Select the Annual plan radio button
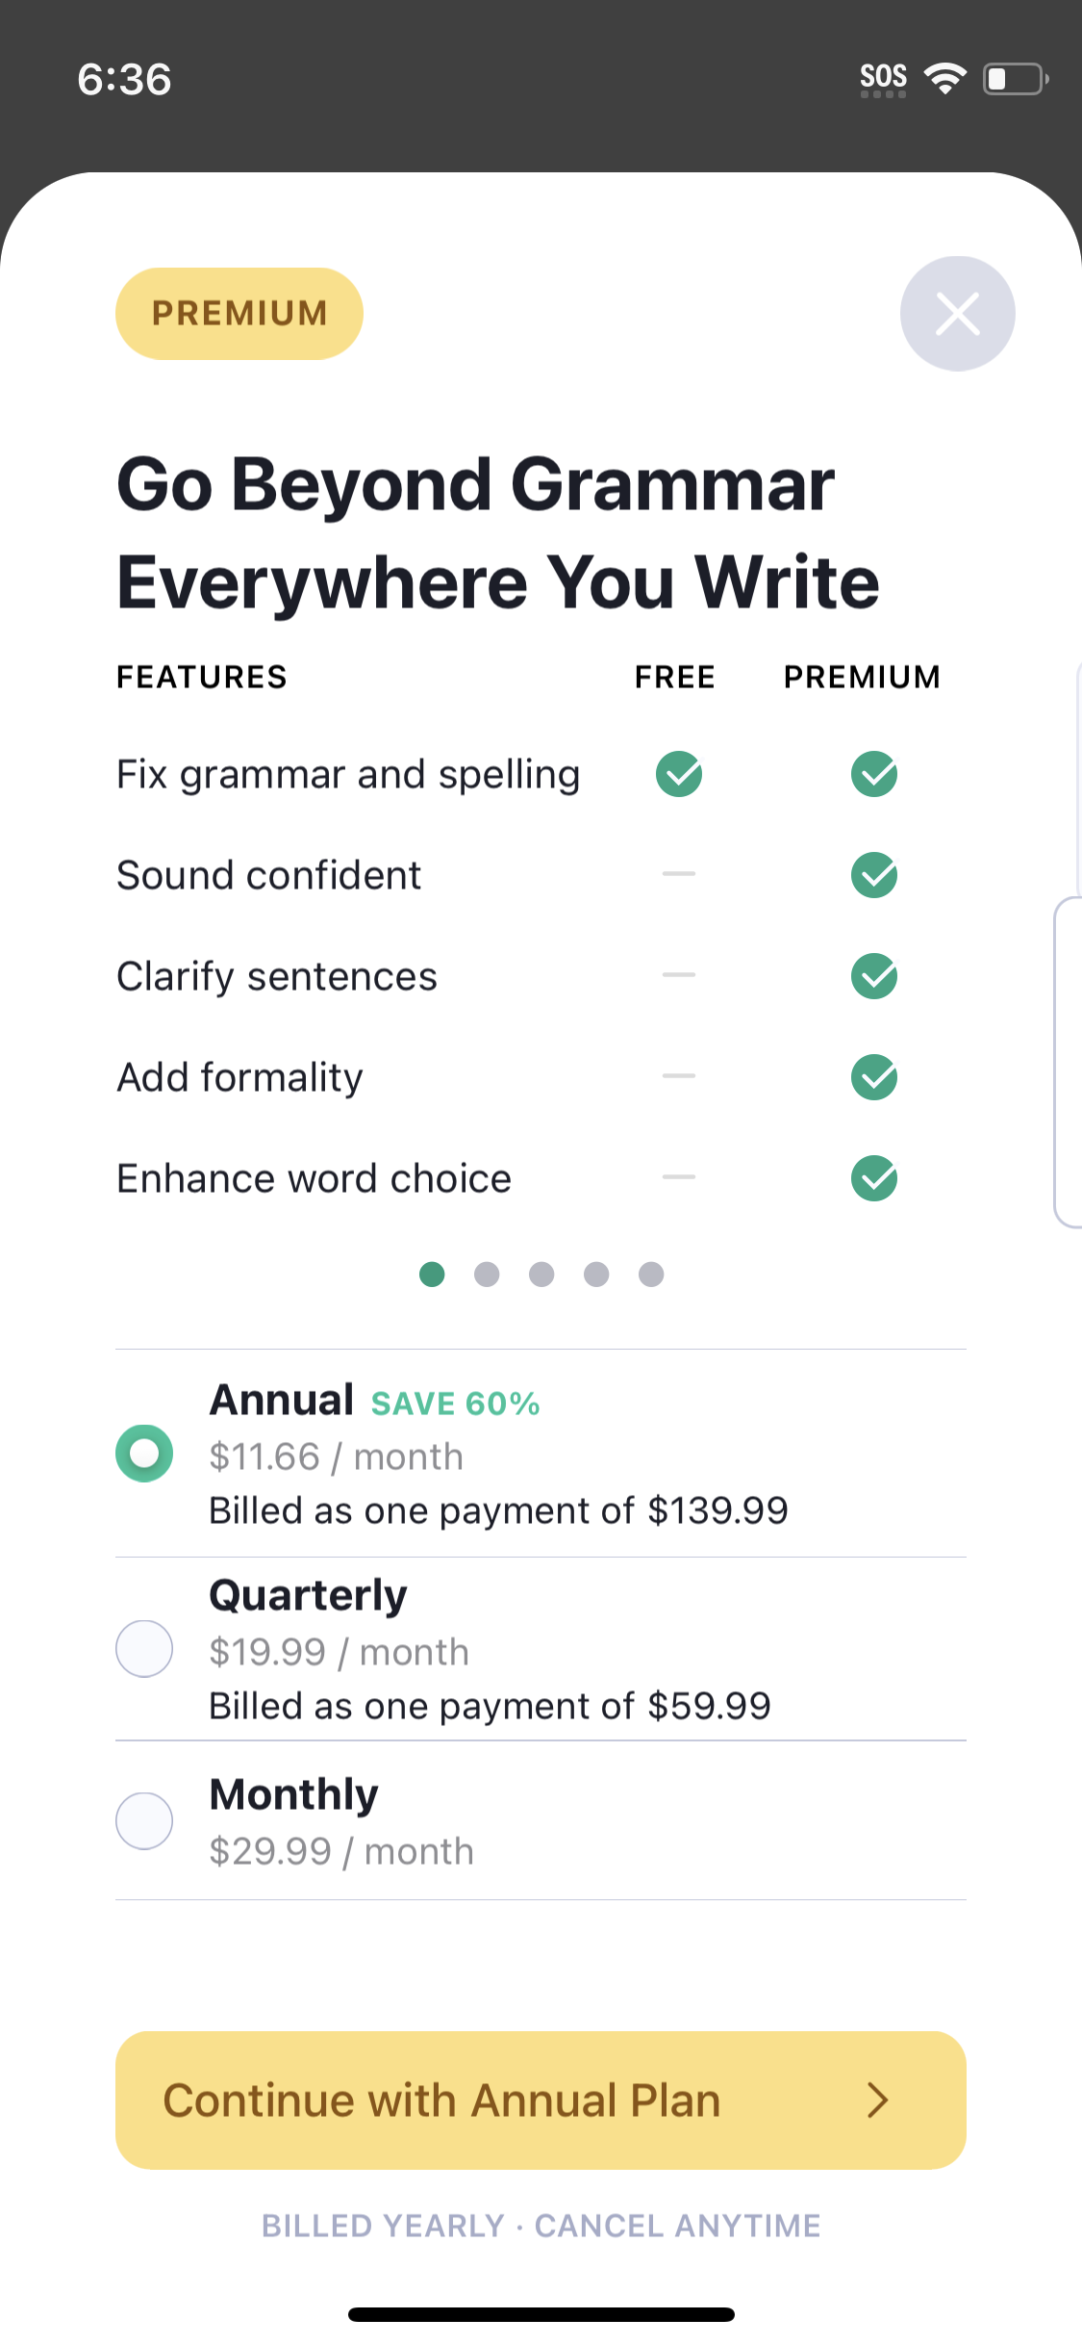Screen dimensions: 1082x2345 click(x=143, y=1453)
